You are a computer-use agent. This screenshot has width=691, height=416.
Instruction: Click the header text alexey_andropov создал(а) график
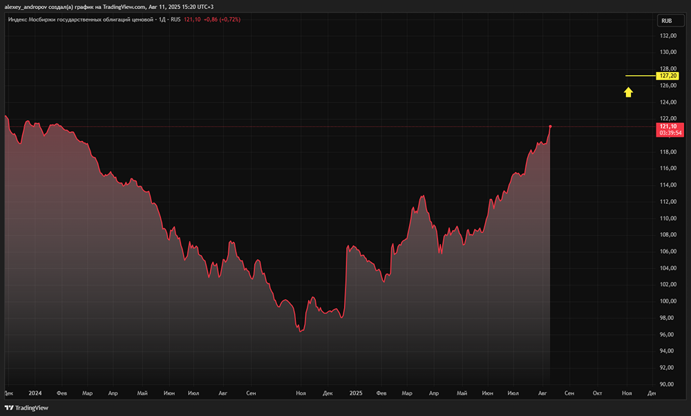[x=62, y=6]
